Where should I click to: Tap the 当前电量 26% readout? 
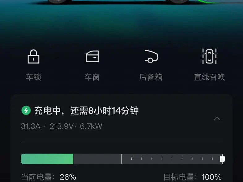pyautogui.click(x=49, y=177)
